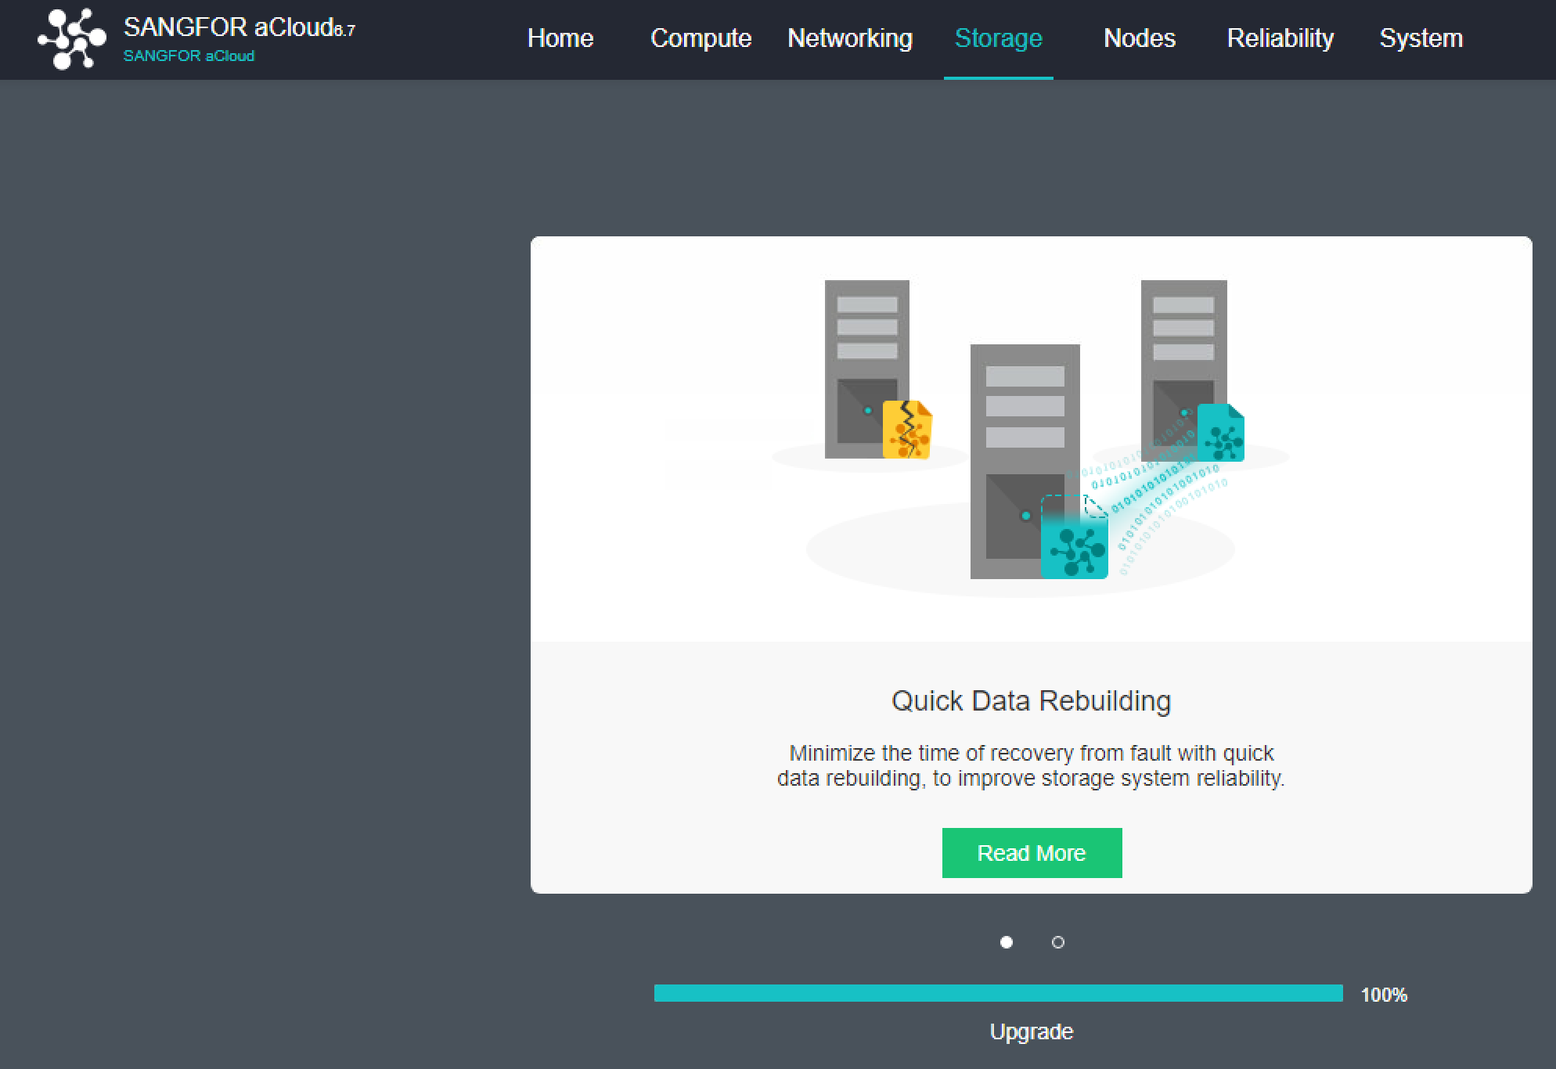Viewport: 1556px width, 1069px height.
Task: Switch to the Compute tab
Action: 701,38
